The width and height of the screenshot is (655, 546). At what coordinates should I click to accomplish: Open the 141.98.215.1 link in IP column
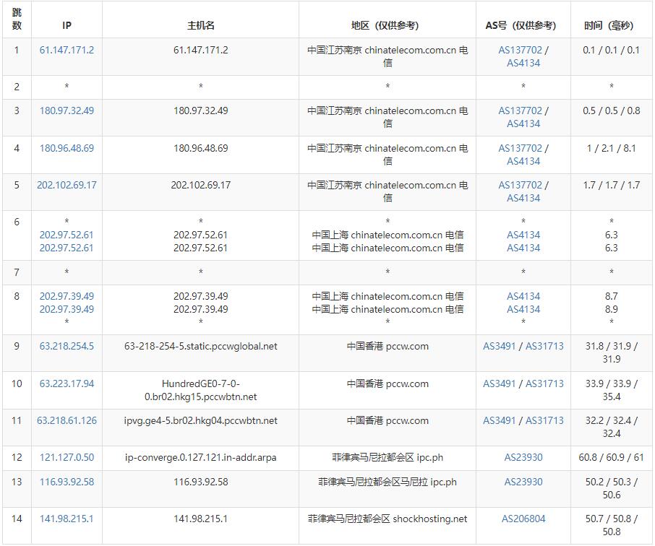tap(67, 519)
